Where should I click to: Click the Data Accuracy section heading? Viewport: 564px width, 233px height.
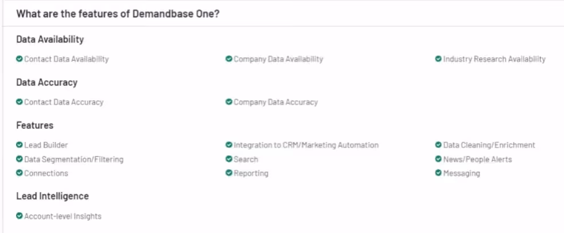click(x=47, y=82)
